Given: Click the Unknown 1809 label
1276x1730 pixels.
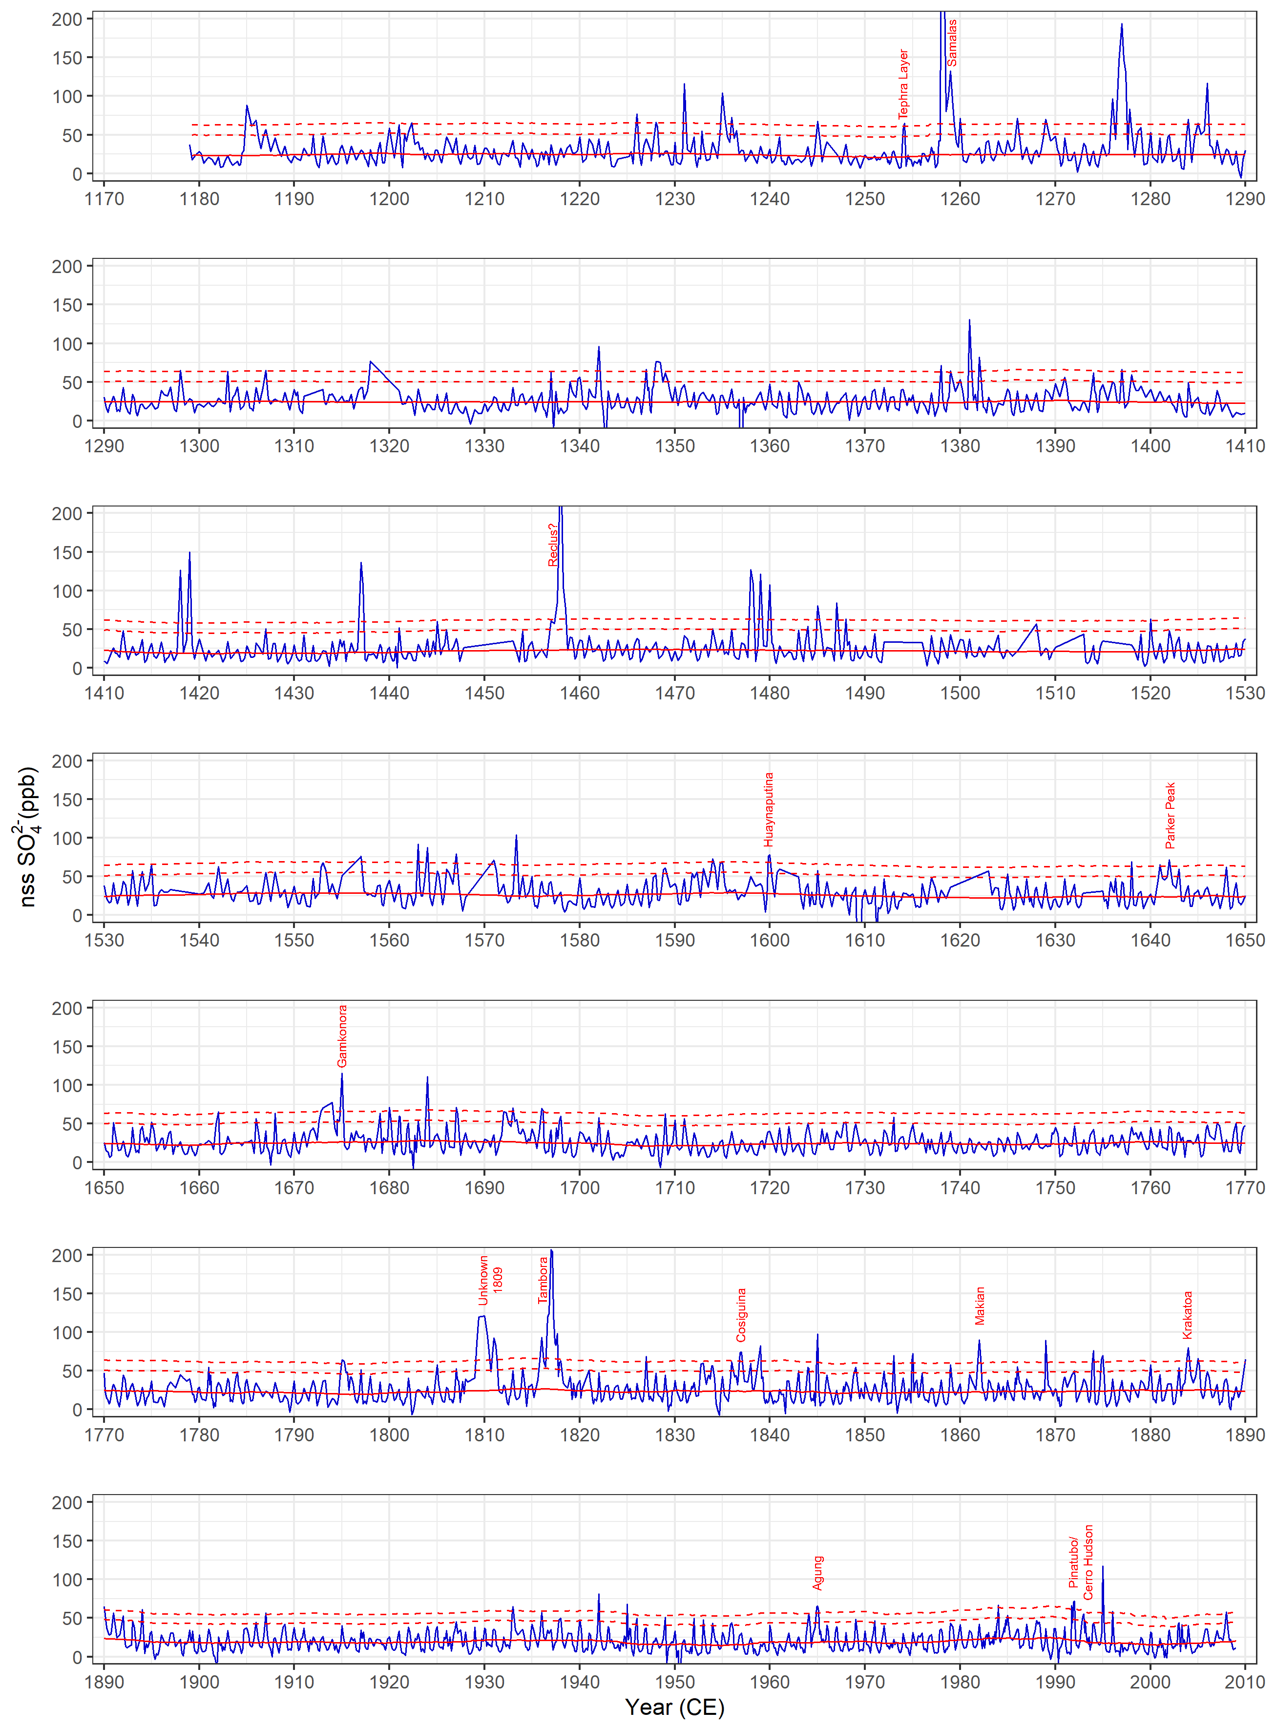Looking at the screenshot, I should (490, 1280).
